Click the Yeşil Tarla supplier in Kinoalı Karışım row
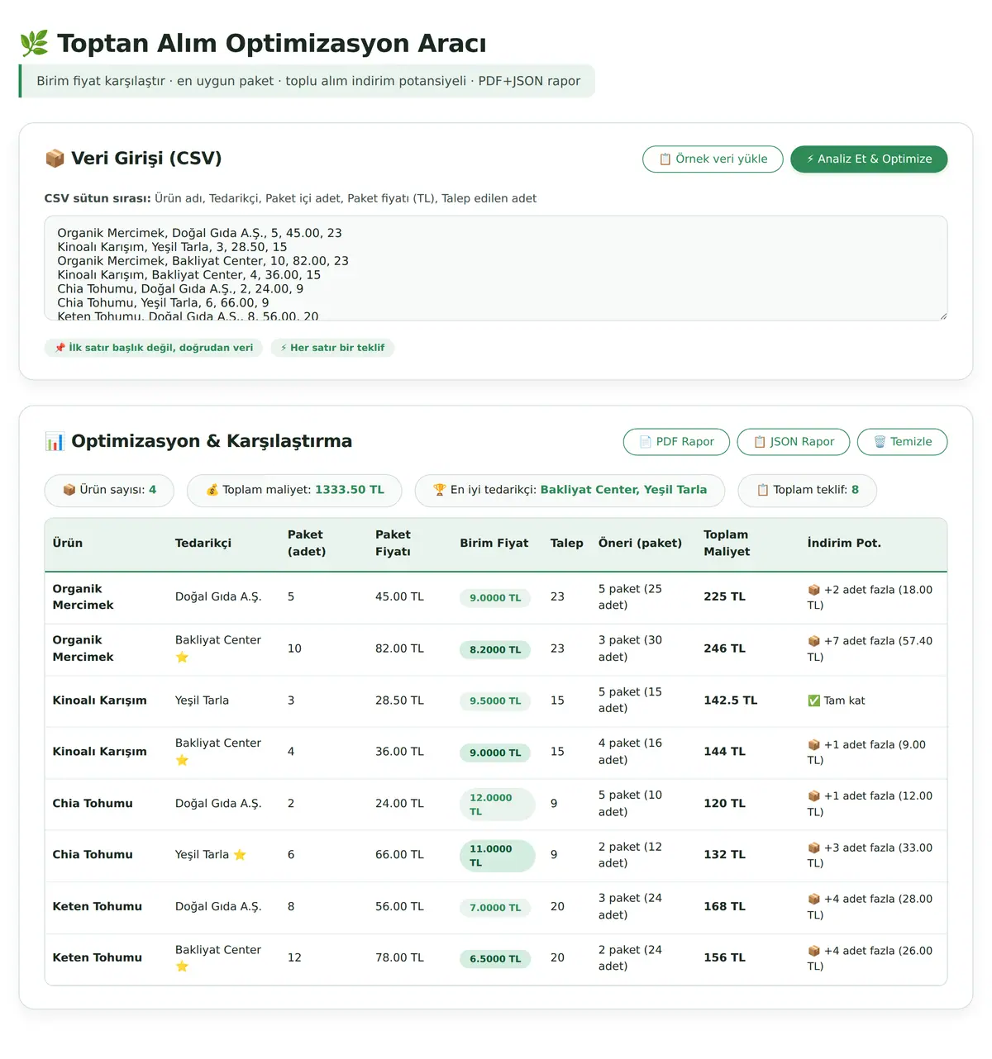 [x=202, y=700]
